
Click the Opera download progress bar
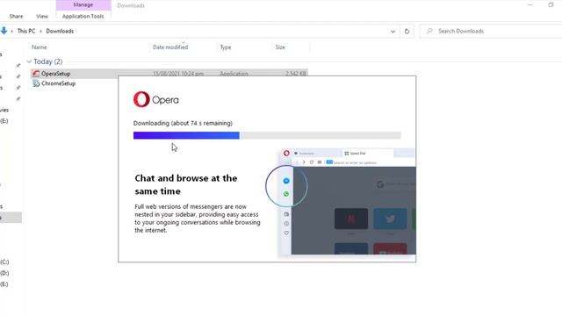point(267,135)
